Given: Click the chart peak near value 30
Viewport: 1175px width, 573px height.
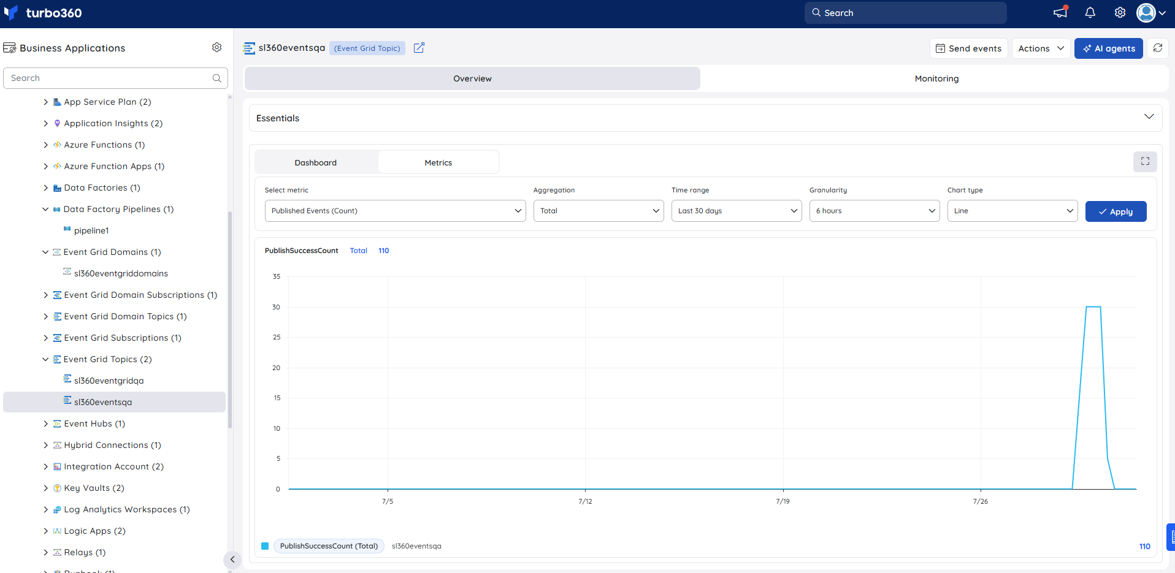Looking at the screenshot, I should pyautogui.click(x=1093, y=307).
